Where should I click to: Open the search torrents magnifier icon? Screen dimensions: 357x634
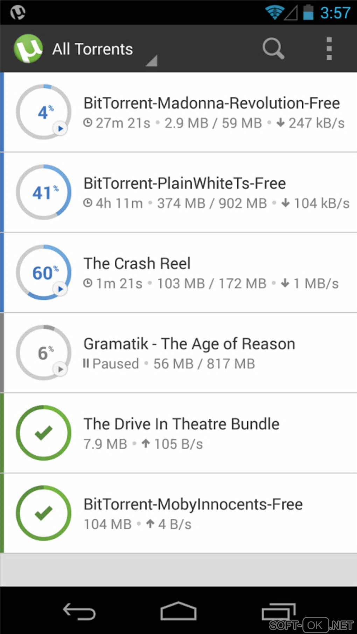(273, 49)
